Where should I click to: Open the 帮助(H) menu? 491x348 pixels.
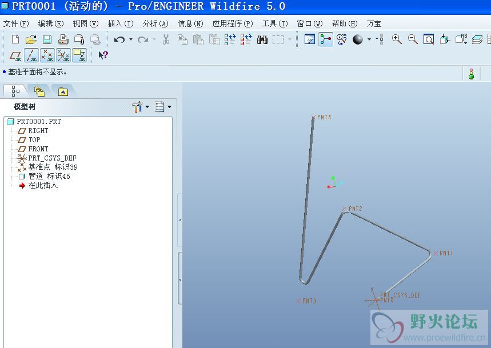click(x=345, y=23)
